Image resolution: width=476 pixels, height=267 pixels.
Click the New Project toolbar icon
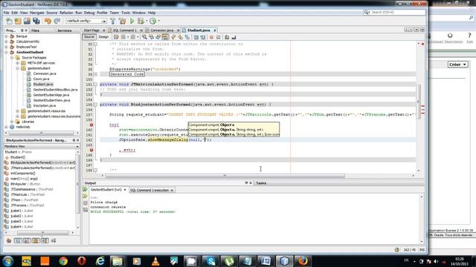point(18,21)
